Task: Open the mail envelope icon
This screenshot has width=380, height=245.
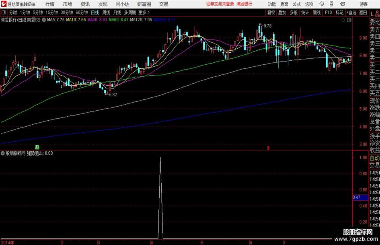Action: click(343, 4)
